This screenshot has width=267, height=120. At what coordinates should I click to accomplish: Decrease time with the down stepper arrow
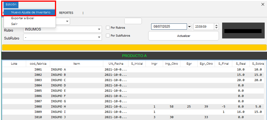[x=216, y=28]
